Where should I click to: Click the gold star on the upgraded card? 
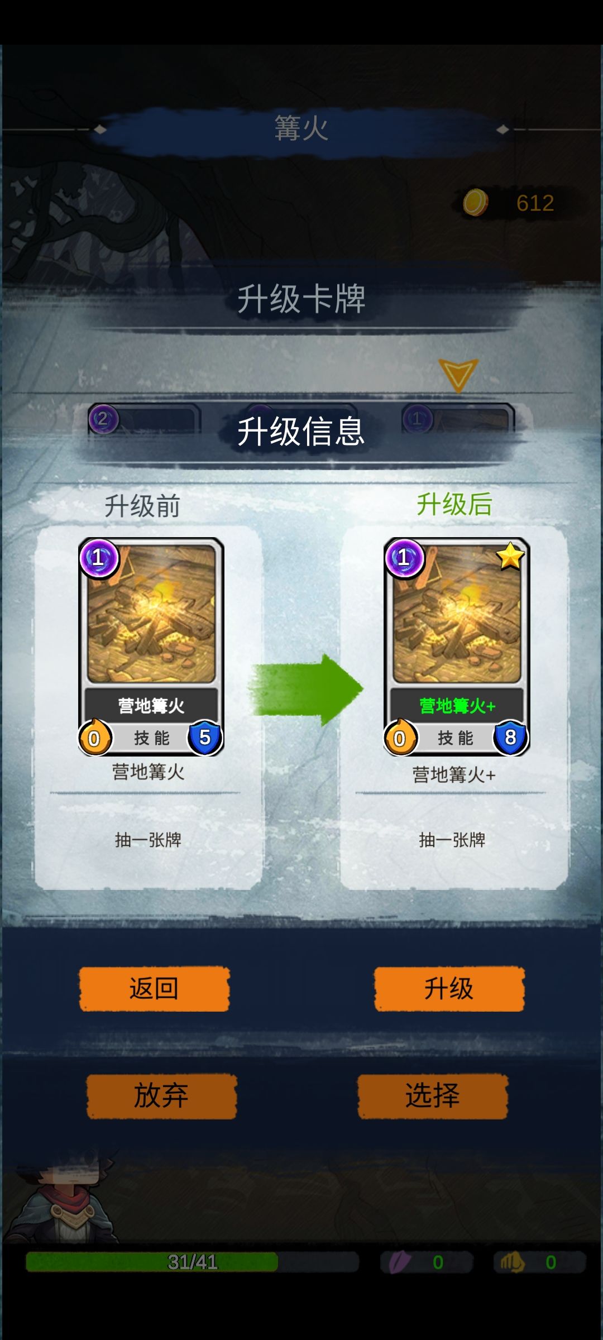[x=510, y=556]
